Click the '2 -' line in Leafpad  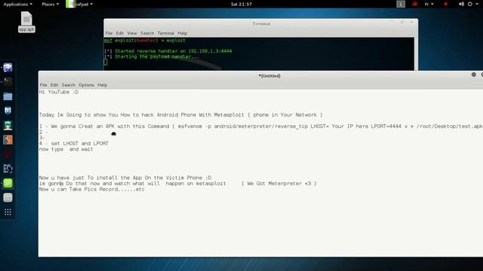tap(44, 132)
